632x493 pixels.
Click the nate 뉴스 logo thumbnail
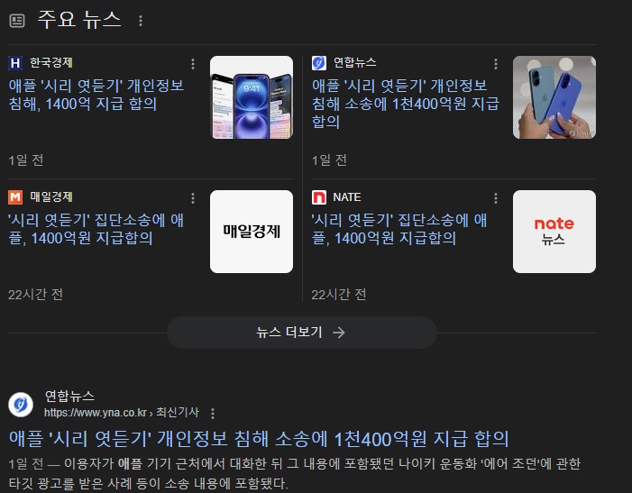click(x=554, y=232)
